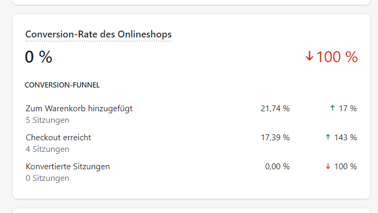The height and width of the screenshot is (213, 378).
Task: Click the small 100 % value in Konvertierte Sitzungen row
Action: coord(346,167)
